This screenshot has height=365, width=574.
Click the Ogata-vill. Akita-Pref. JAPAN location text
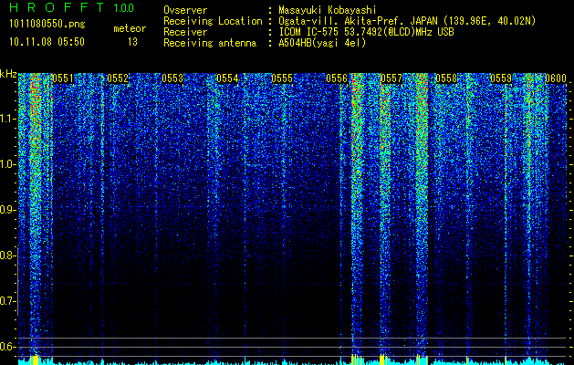tap(407, 21)
